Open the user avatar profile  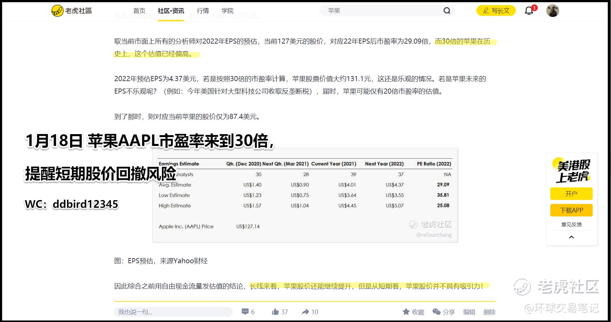553,11
